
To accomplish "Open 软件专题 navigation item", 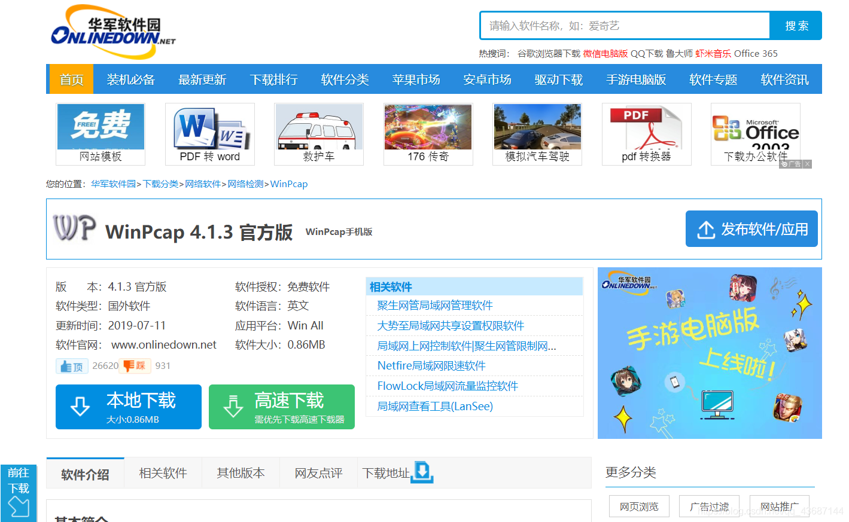I will click(x=713, y=80).
